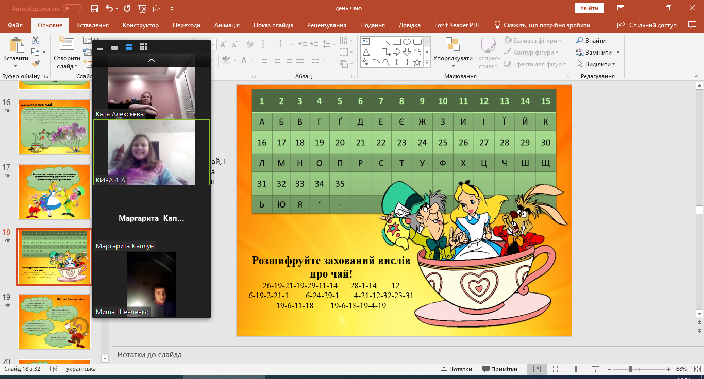The width and height of the screenshot is (704, 379).
Task: Switch to the Конструктор tab
Action: pos(141,25)
